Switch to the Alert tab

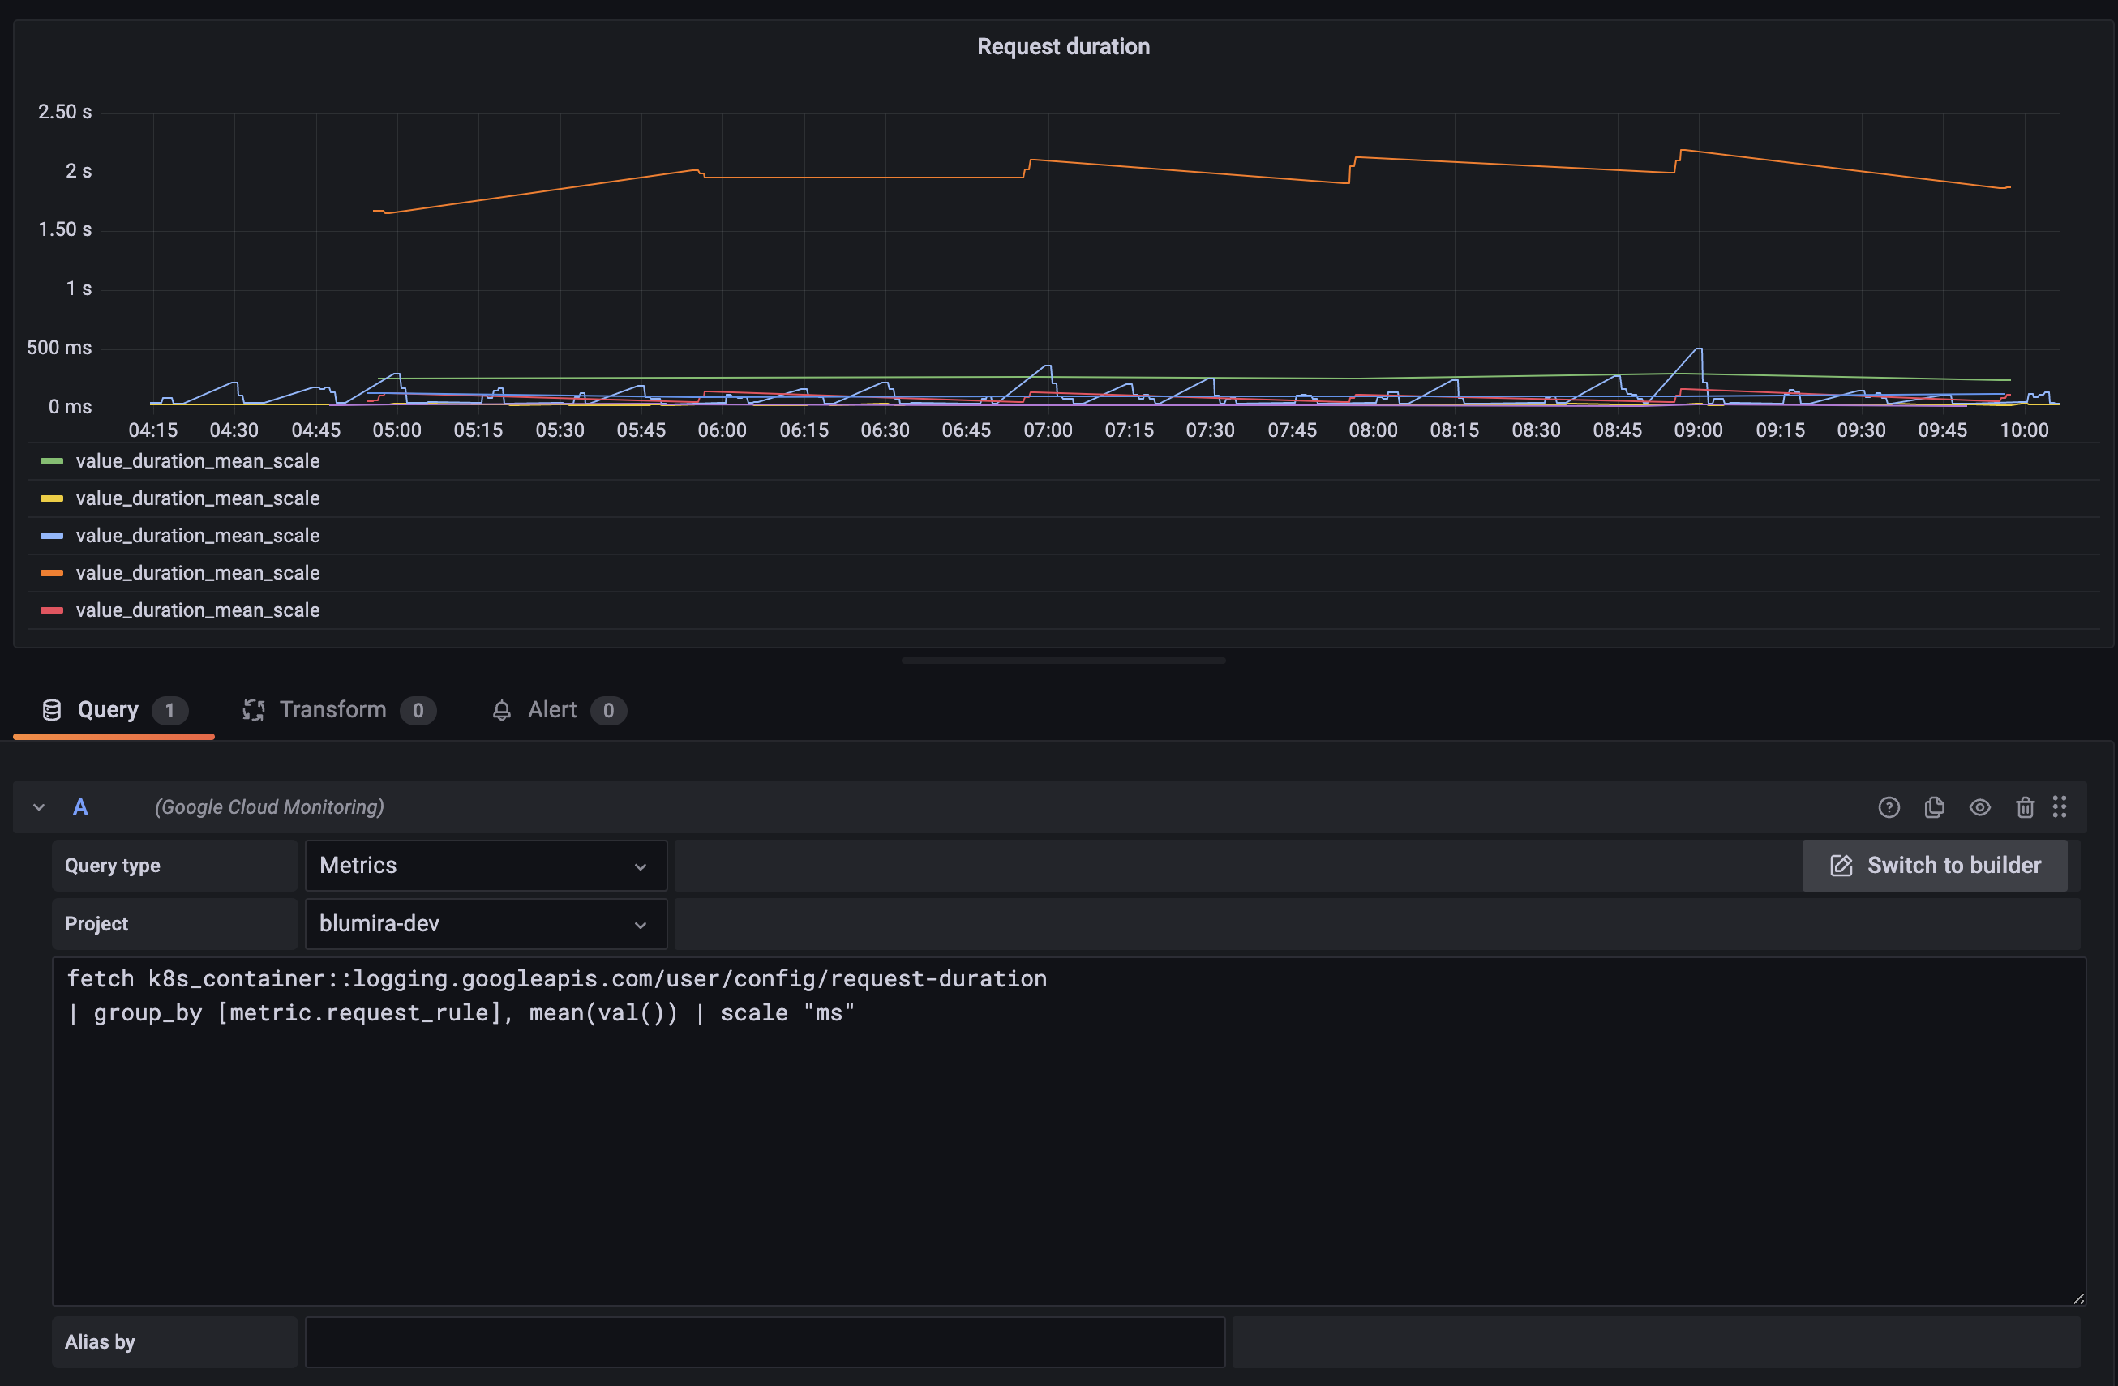point(551,709)
